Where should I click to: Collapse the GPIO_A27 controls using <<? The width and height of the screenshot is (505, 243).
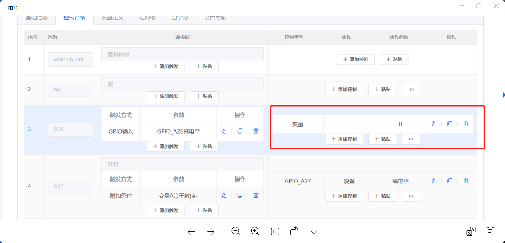[411, 196]
